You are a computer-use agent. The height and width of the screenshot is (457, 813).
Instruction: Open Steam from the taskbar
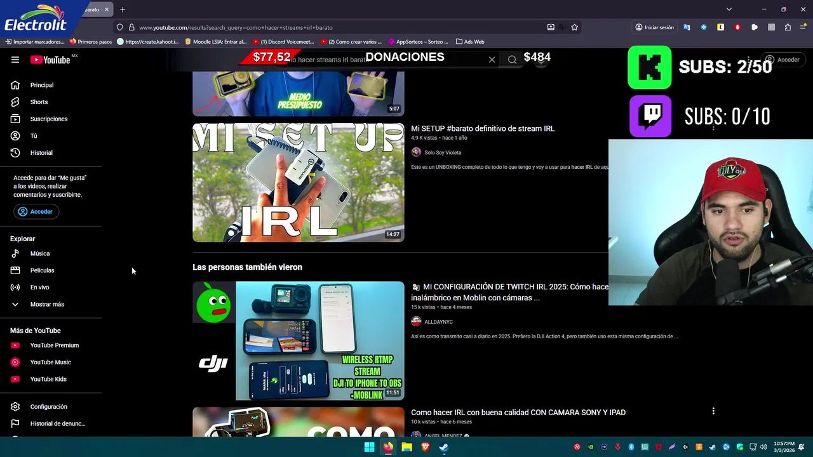(444, 447)
